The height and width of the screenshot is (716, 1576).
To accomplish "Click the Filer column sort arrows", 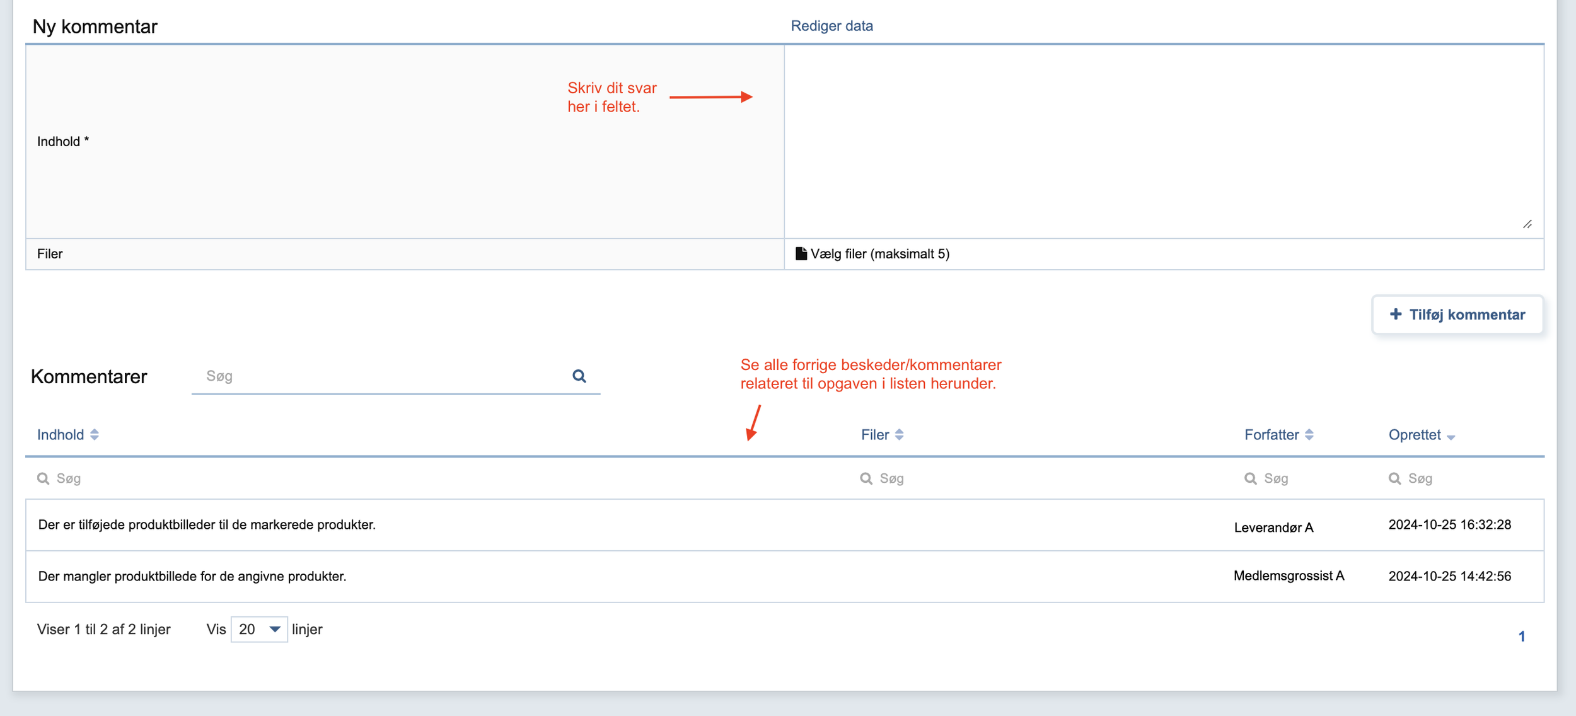I will pyautogui.click(x=899, y=435).
